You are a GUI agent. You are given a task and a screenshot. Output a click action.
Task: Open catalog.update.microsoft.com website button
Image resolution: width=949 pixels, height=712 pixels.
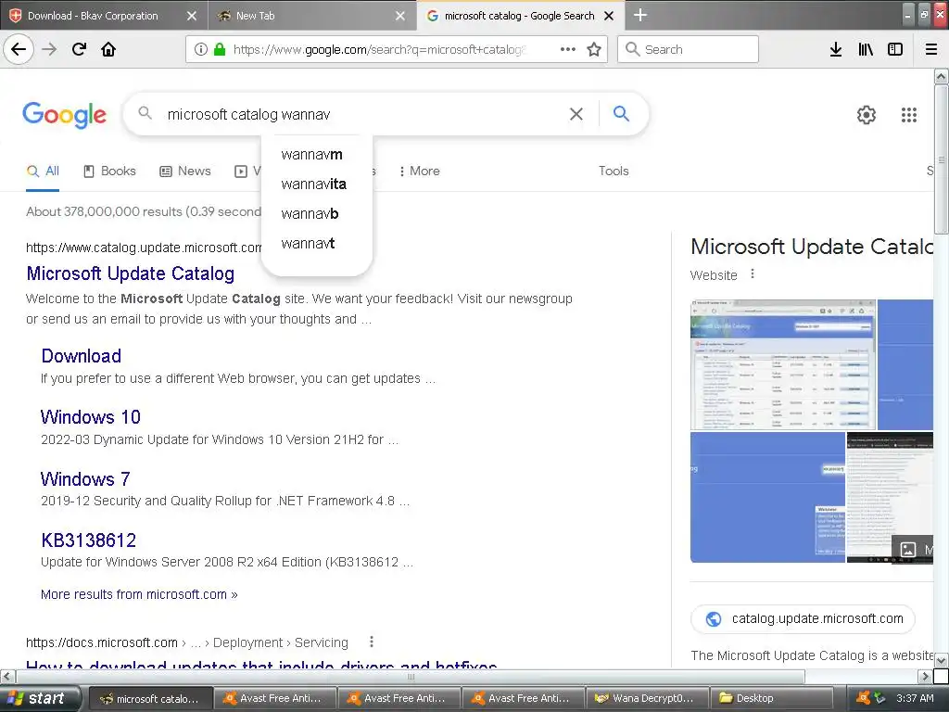point(803,618)
